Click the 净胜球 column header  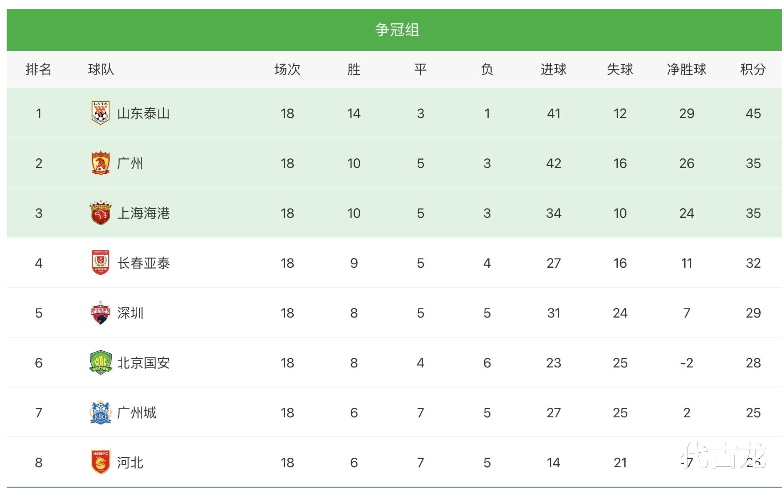(686, 69)
